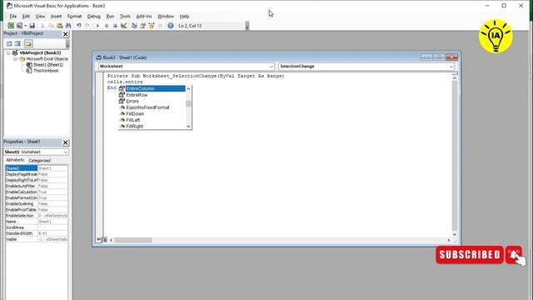This screenshot has height=300, width=533.
Task: Open the Sheet1 Worksheet properties dropdown
Action: [x=65, y=152]
